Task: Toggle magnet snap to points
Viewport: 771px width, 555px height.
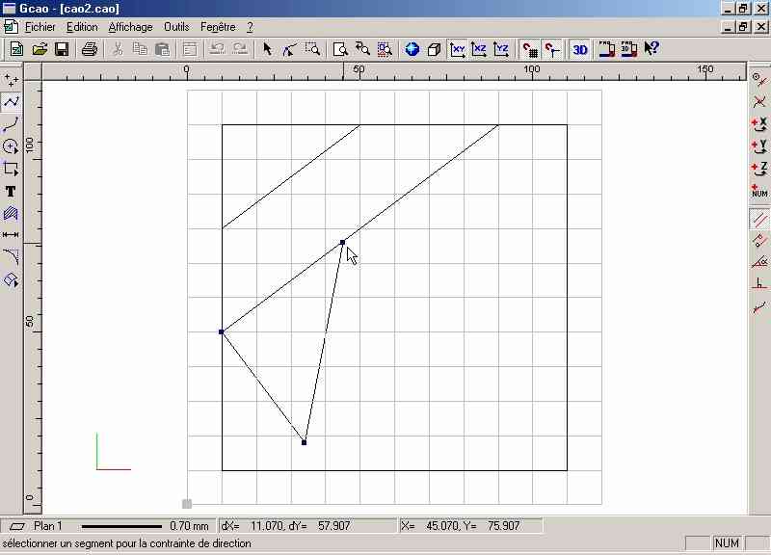Action: point(552,49)
